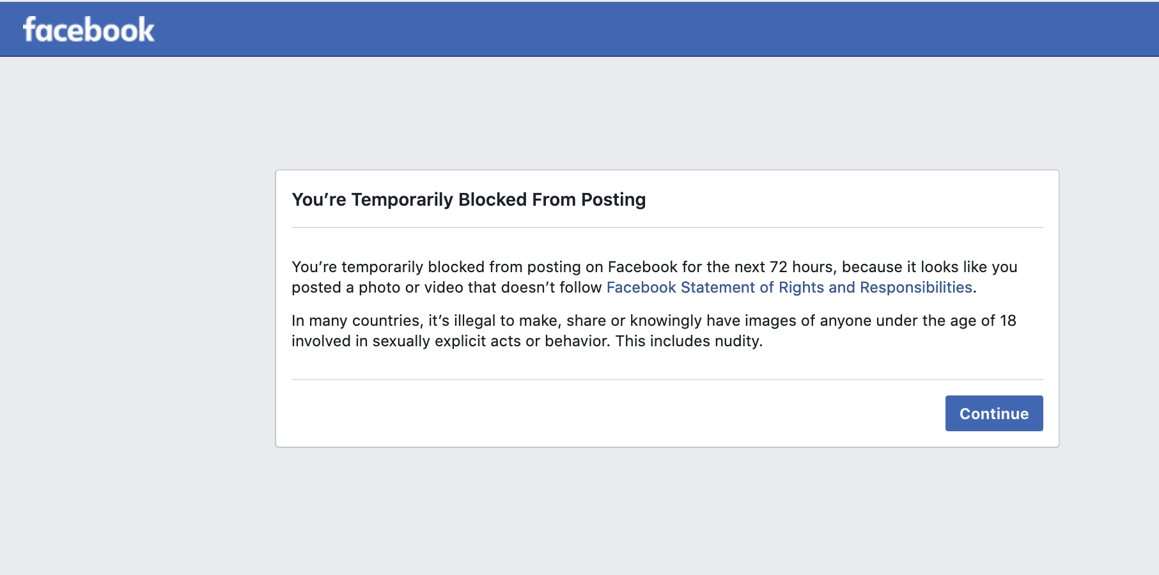Click the word "Posting" in dialog heading
This screenshot has height=575, width=1159.
click(613, 200)
